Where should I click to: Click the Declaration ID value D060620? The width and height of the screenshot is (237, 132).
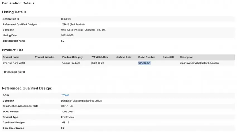pyautogui.click(x=66, y=19)
